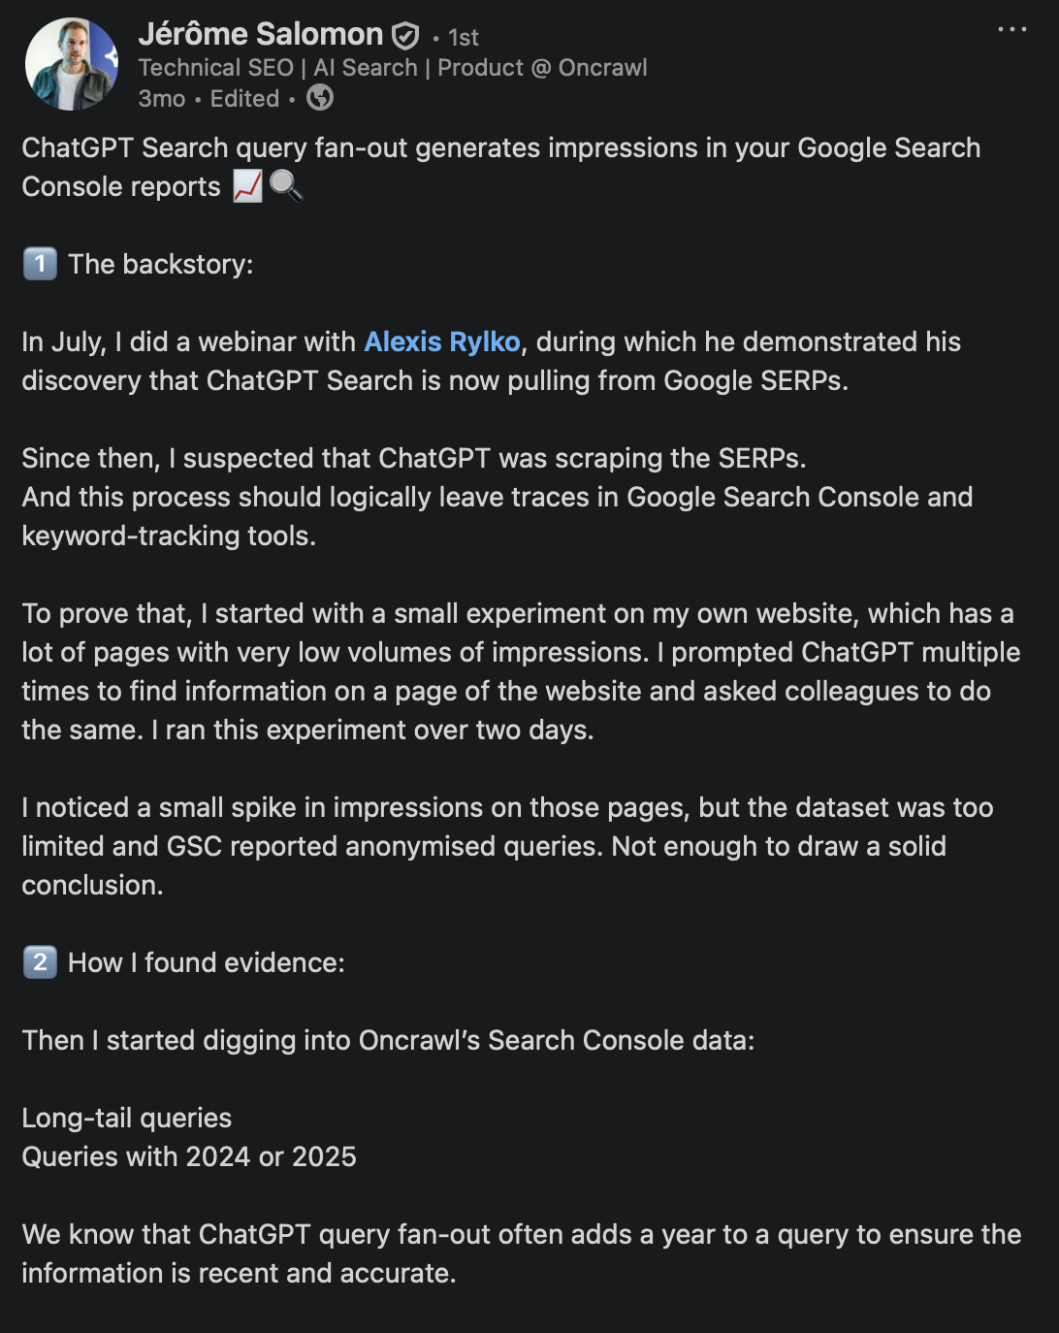The image size is (1059, 1333).
Task: Click the verified badge beside Jérôme Salomon
Action: pos(405,33)
